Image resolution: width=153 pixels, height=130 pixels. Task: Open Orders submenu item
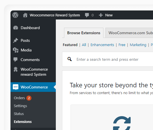pyautogui.click(x=19, y=98)
